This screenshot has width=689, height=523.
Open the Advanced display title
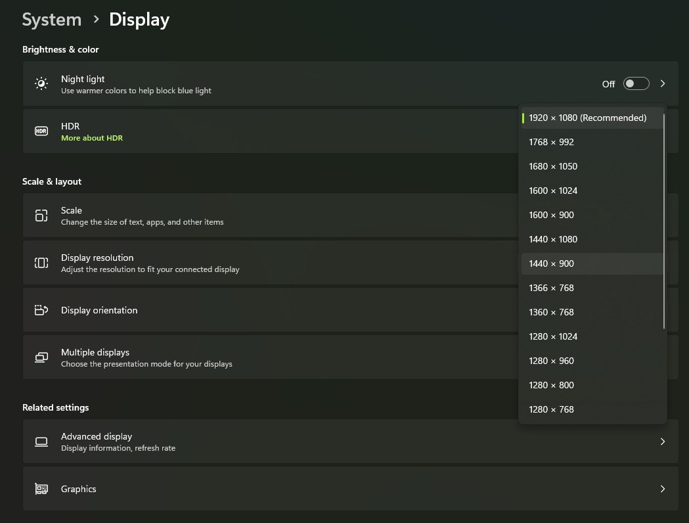[97, 436]
